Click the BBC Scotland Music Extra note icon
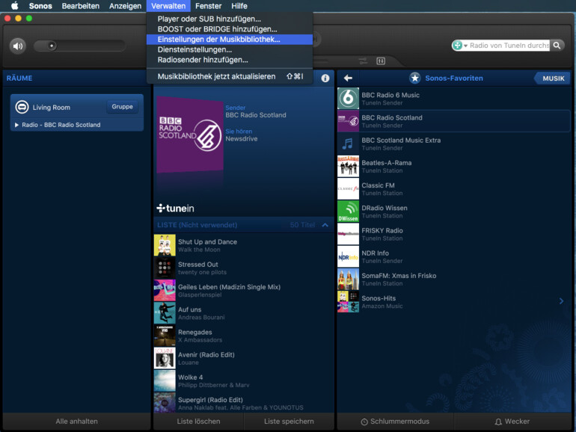 (348, 144)
